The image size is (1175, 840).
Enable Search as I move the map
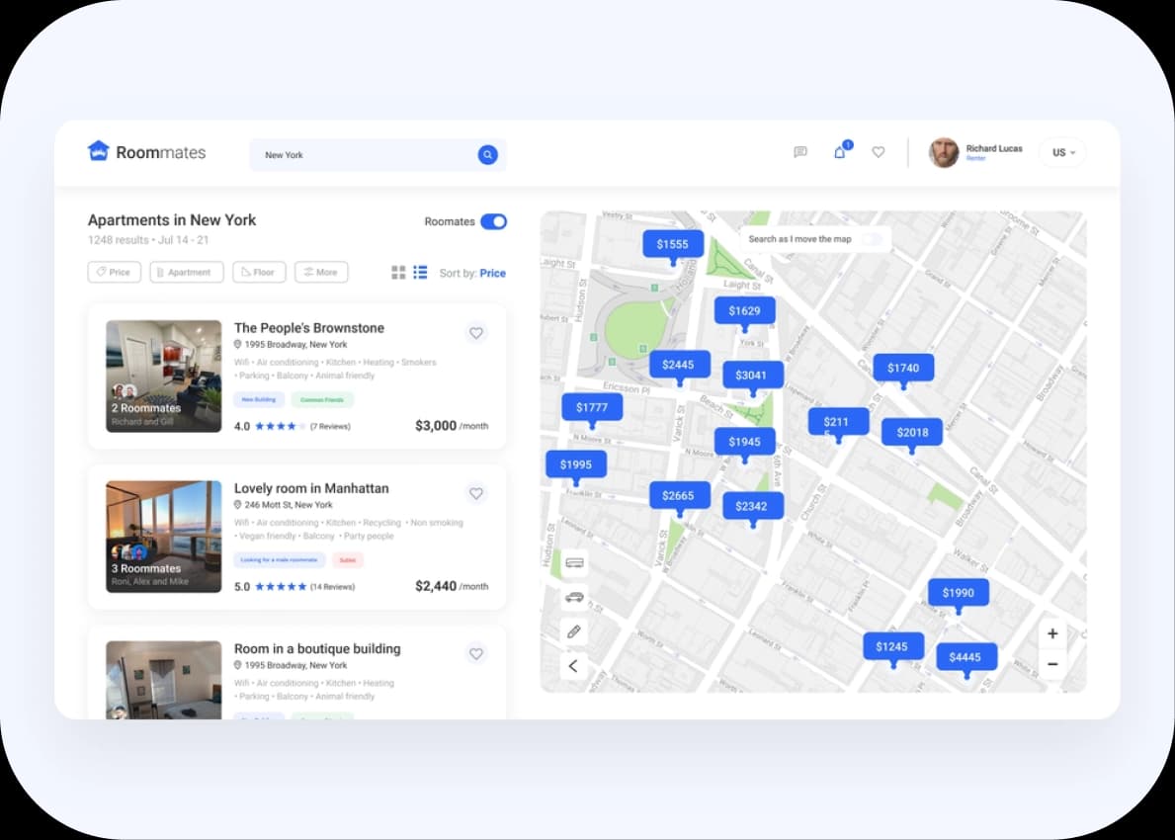click(x=872, y=239)
